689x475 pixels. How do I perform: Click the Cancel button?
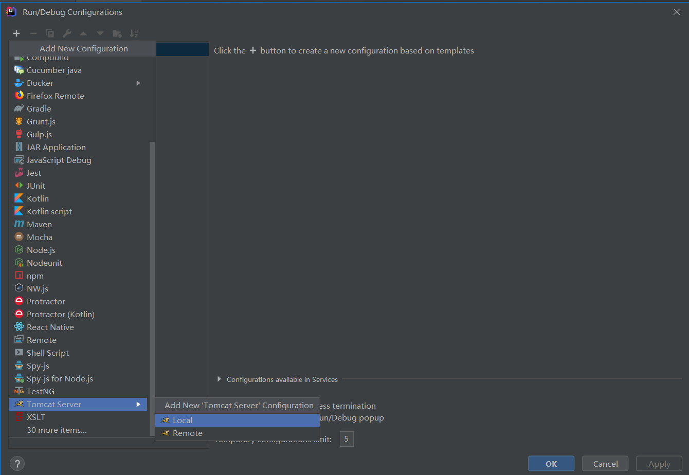(x=605, y=463)
